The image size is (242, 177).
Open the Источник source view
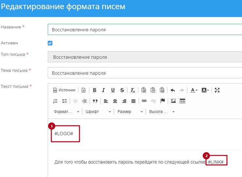pos(64,90)
